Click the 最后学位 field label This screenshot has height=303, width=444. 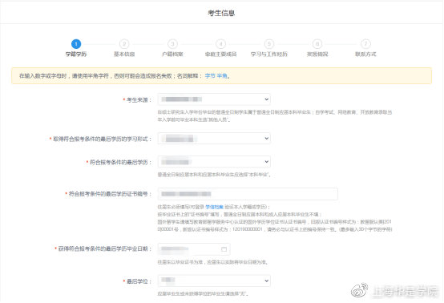click(137, 281)
